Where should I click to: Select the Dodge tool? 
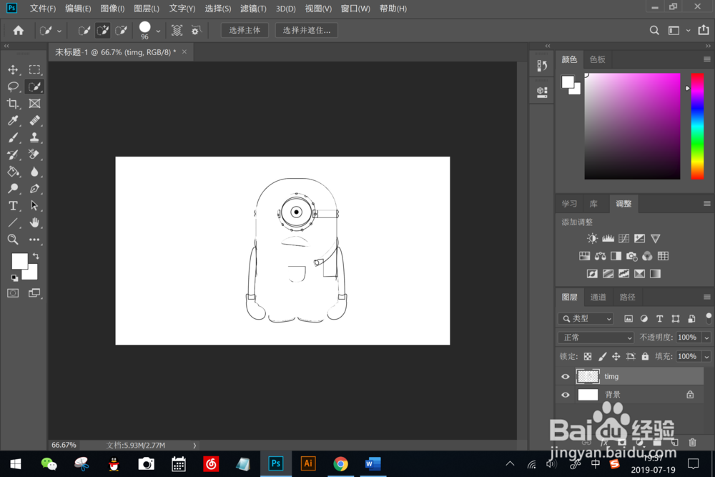[13, 188]
